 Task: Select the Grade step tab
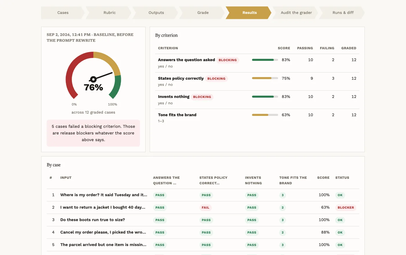(x=203, y=13)
